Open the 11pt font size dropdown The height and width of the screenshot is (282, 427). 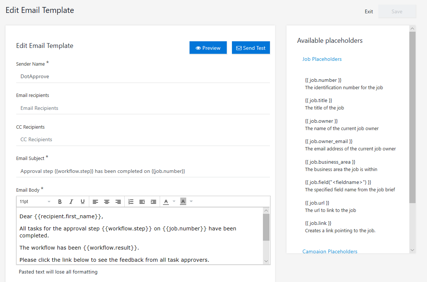pos(35,202)
